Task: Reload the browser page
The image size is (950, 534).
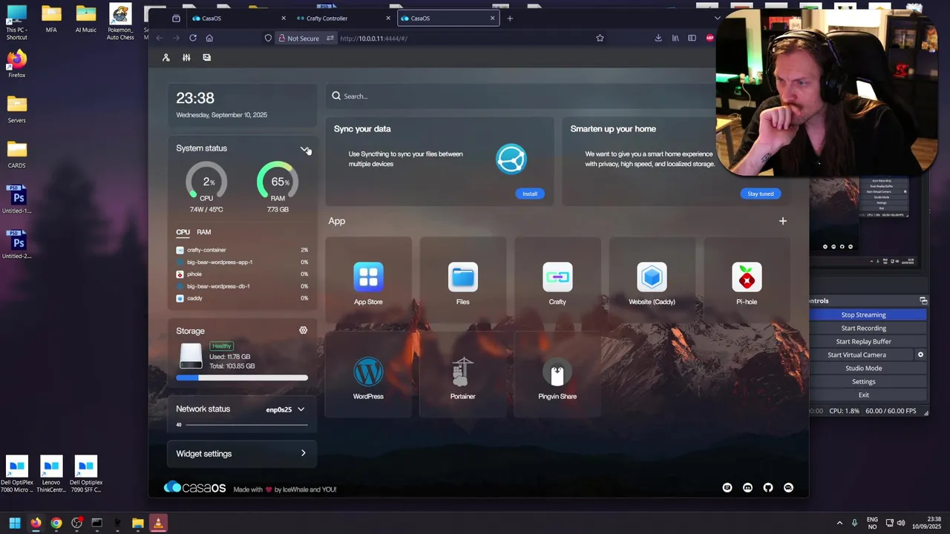Action: click(193, 38)
